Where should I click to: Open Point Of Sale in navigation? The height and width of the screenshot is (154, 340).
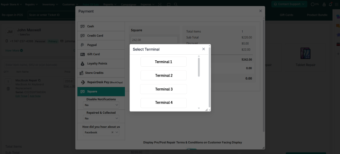click(x=91, y=4)
